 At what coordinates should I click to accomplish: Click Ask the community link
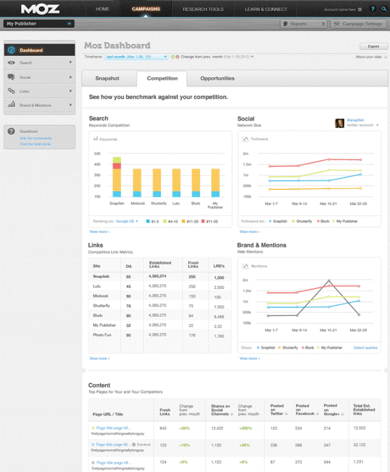coord(36,138)
